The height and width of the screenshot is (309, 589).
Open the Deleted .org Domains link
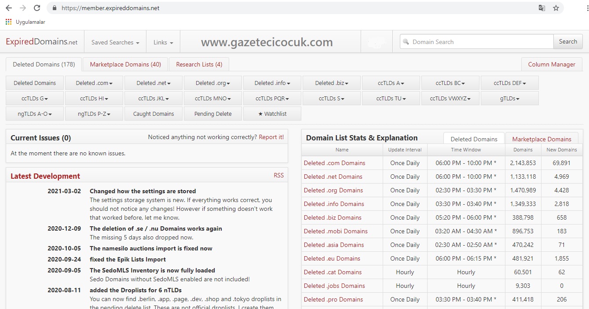(x=333, y=190)
